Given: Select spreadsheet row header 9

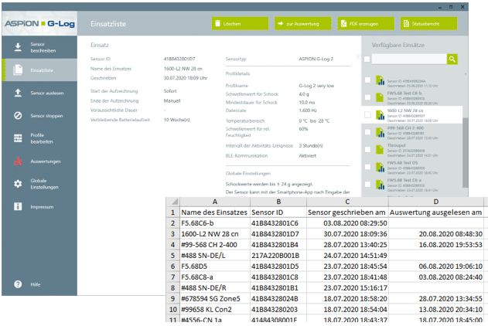Looking at the screenshot, I should click(x=173, y=299).
